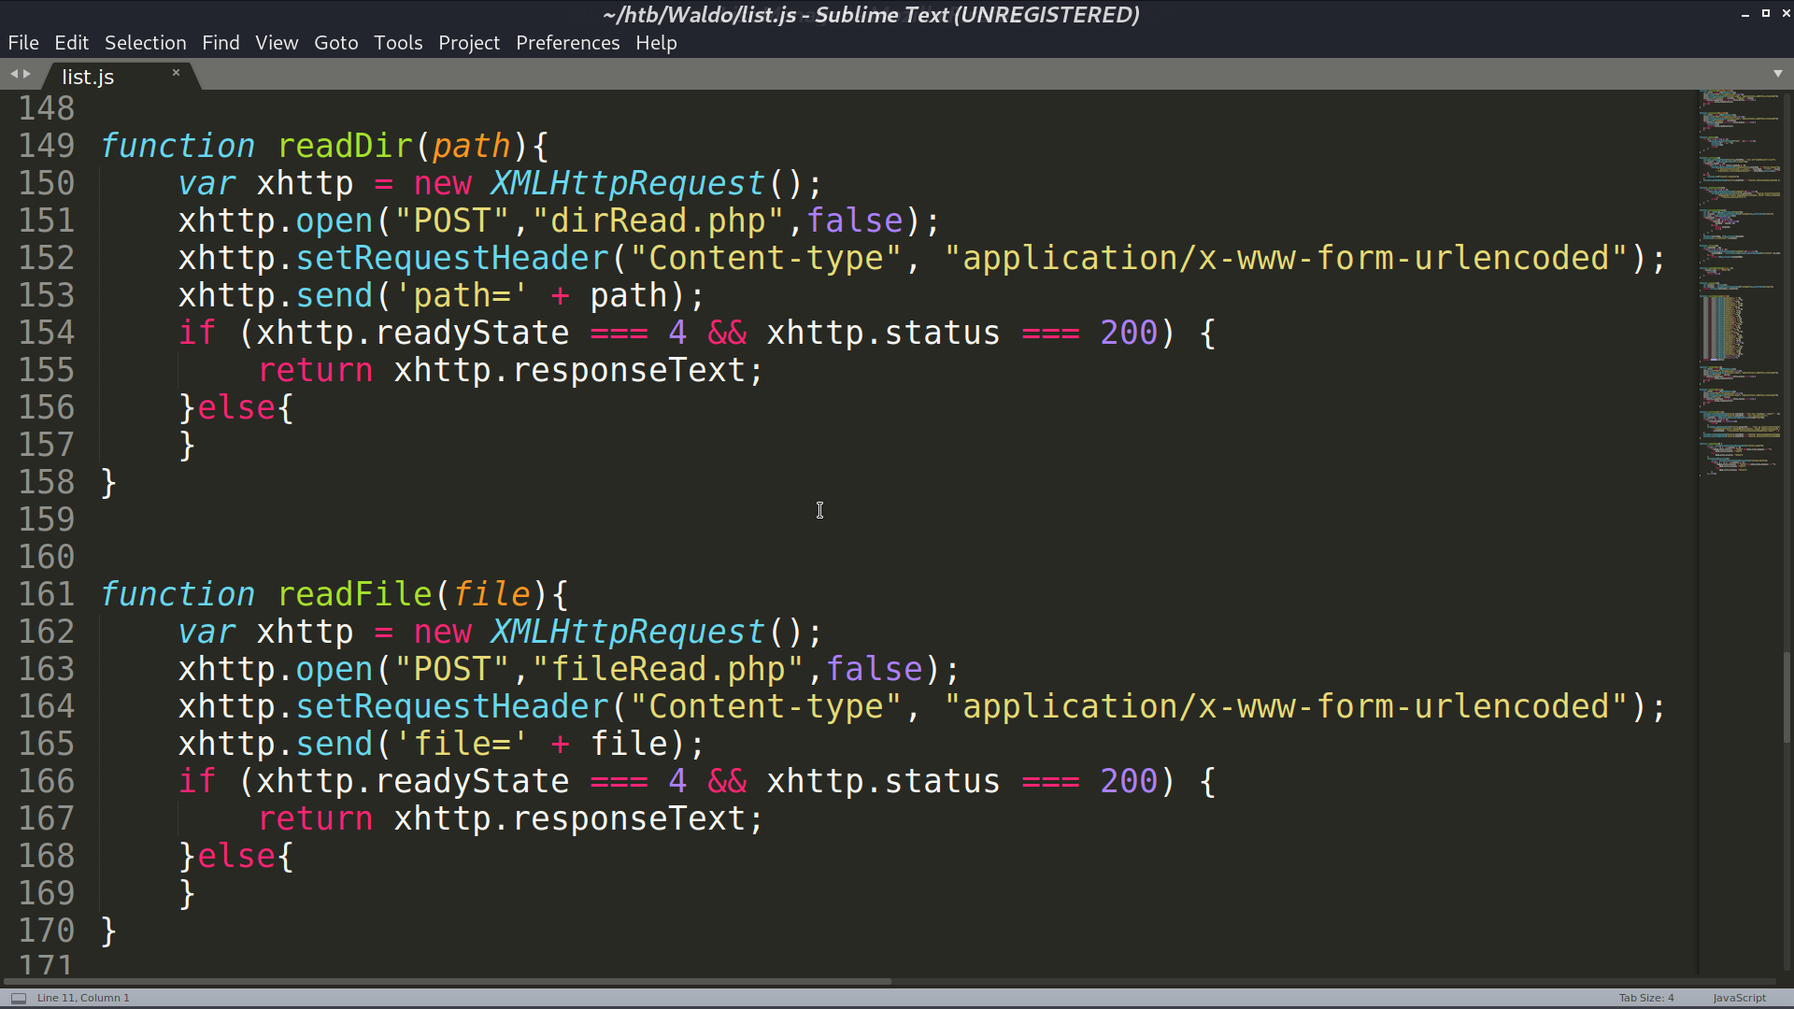Open the Help menu
This screenshot has height=1009, width=1794.
pos(656,43)
